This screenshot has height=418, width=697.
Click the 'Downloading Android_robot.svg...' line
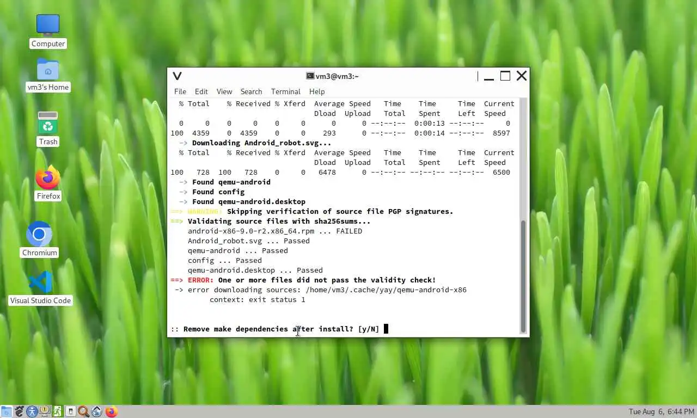click(x=255, y=143)
